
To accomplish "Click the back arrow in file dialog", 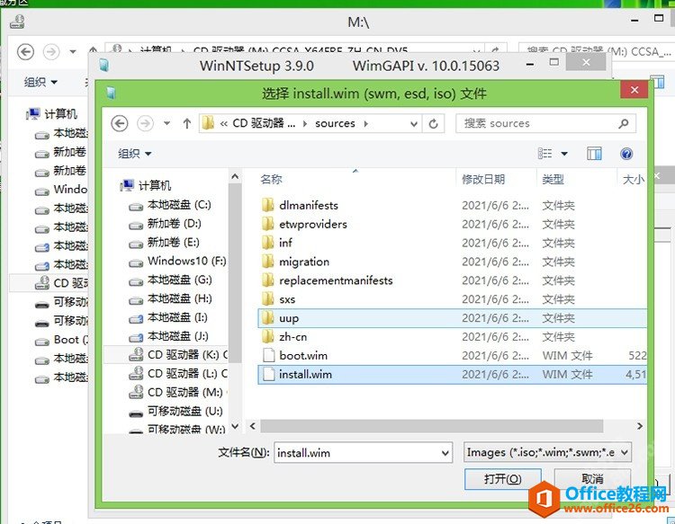I will (119, 124).
